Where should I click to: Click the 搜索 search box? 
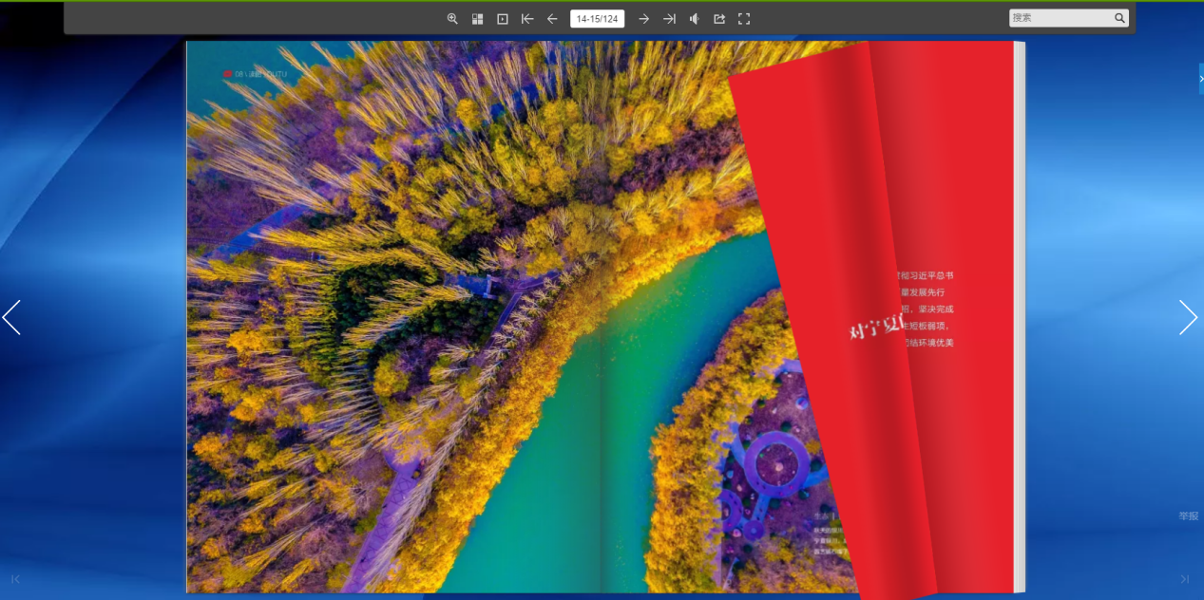point(1061,18)
